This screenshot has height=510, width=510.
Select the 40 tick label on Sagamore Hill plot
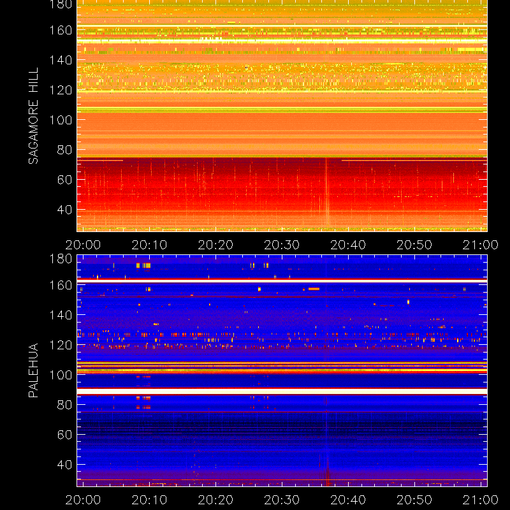[64, 210]
